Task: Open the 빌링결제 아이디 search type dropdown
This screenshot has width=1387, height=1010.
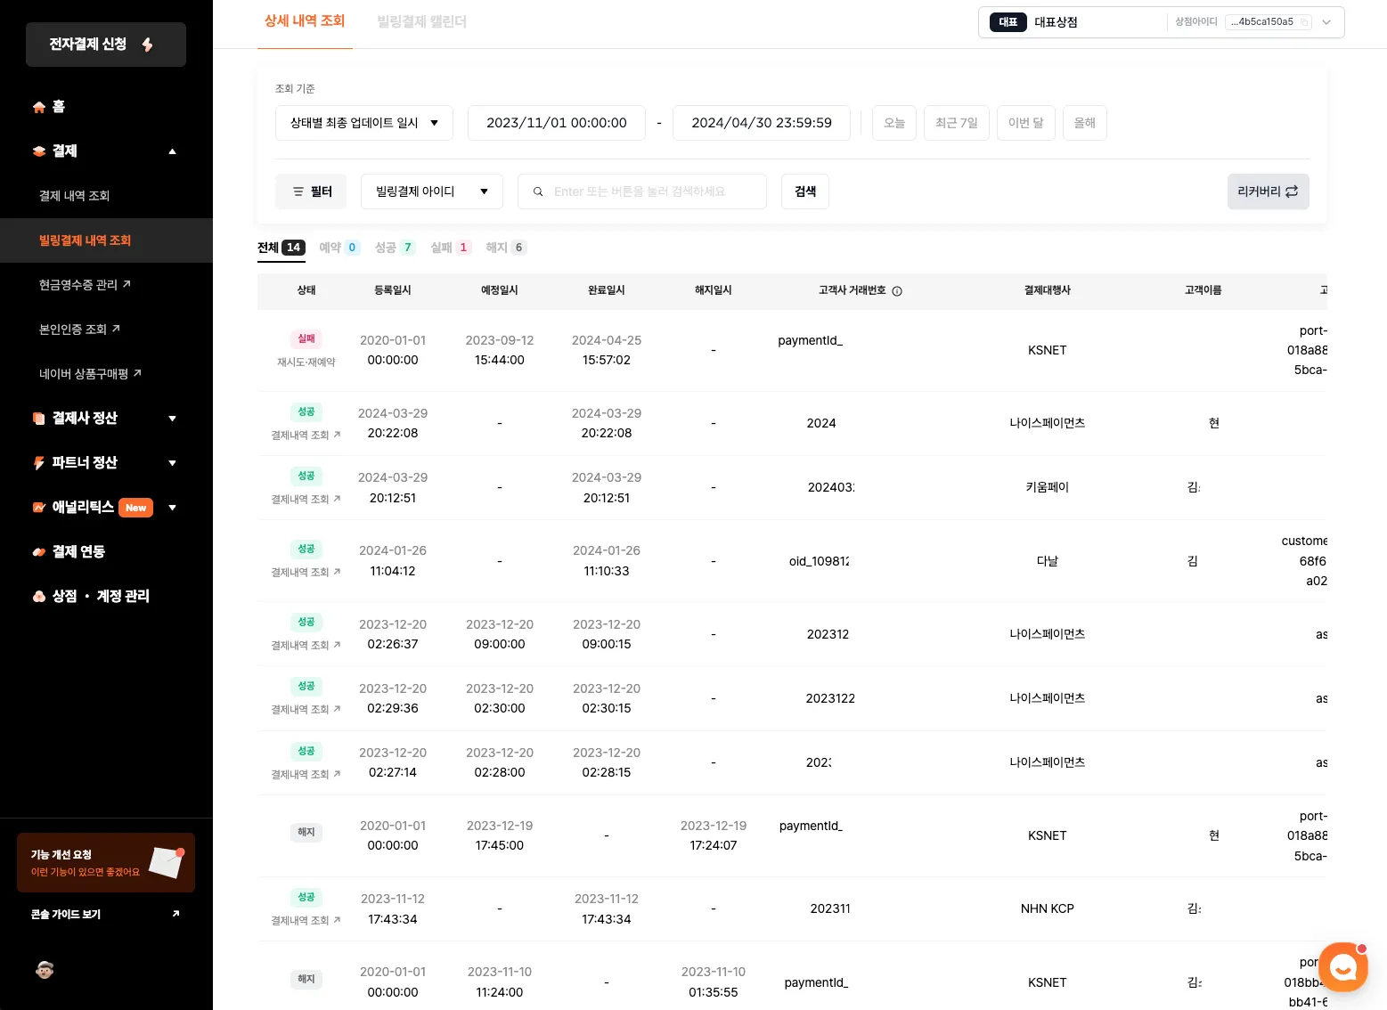Action: [x=431, y=191]
